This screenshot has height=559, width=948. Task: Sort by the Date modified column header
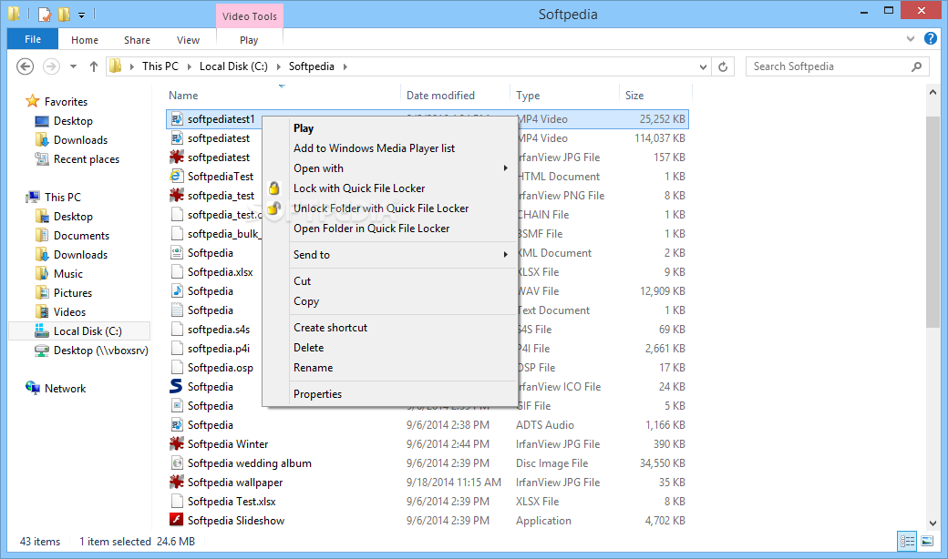[440, 96]
